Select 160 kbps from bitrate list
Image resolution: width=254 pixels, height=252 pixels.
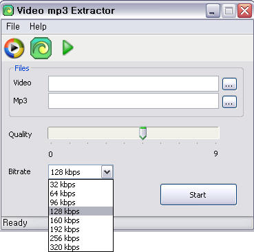click(81, 220)
